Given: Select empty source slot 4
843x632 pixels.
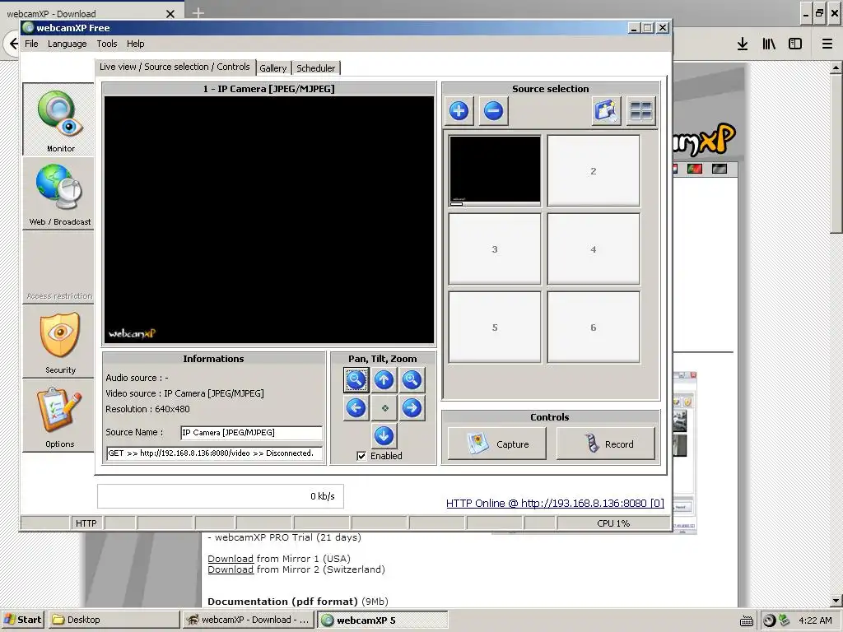Looking at the screenshot, I should click(594, 249).
